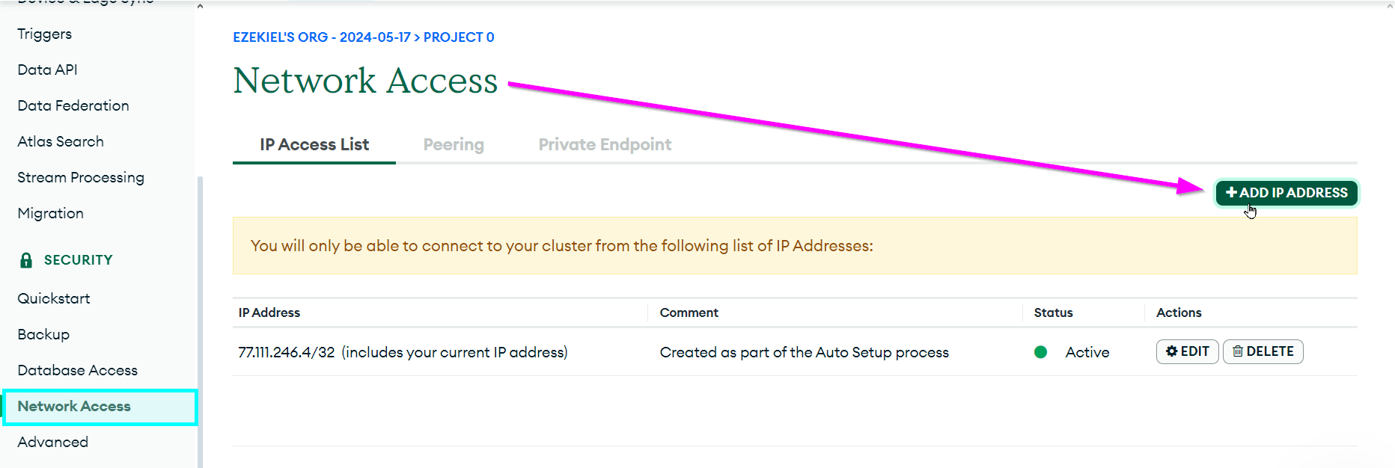
Task: Switch to the Private Endpoint tab
Action: point(605,144)
